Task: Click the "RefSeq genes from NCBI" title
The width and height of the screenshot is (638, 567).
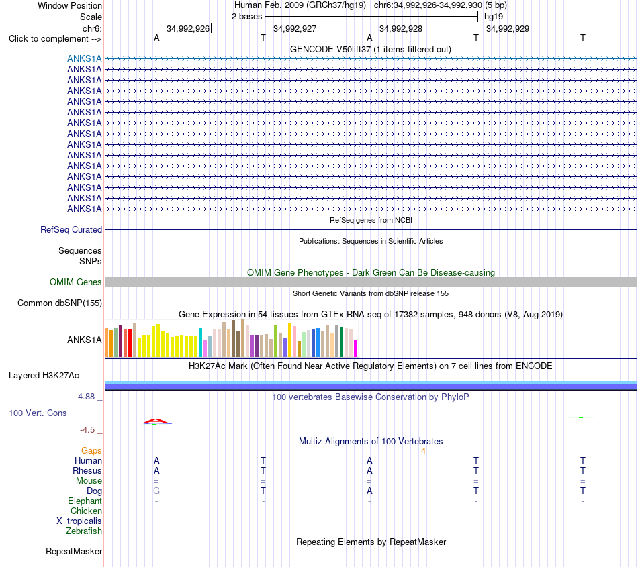Action: [371, 220]
